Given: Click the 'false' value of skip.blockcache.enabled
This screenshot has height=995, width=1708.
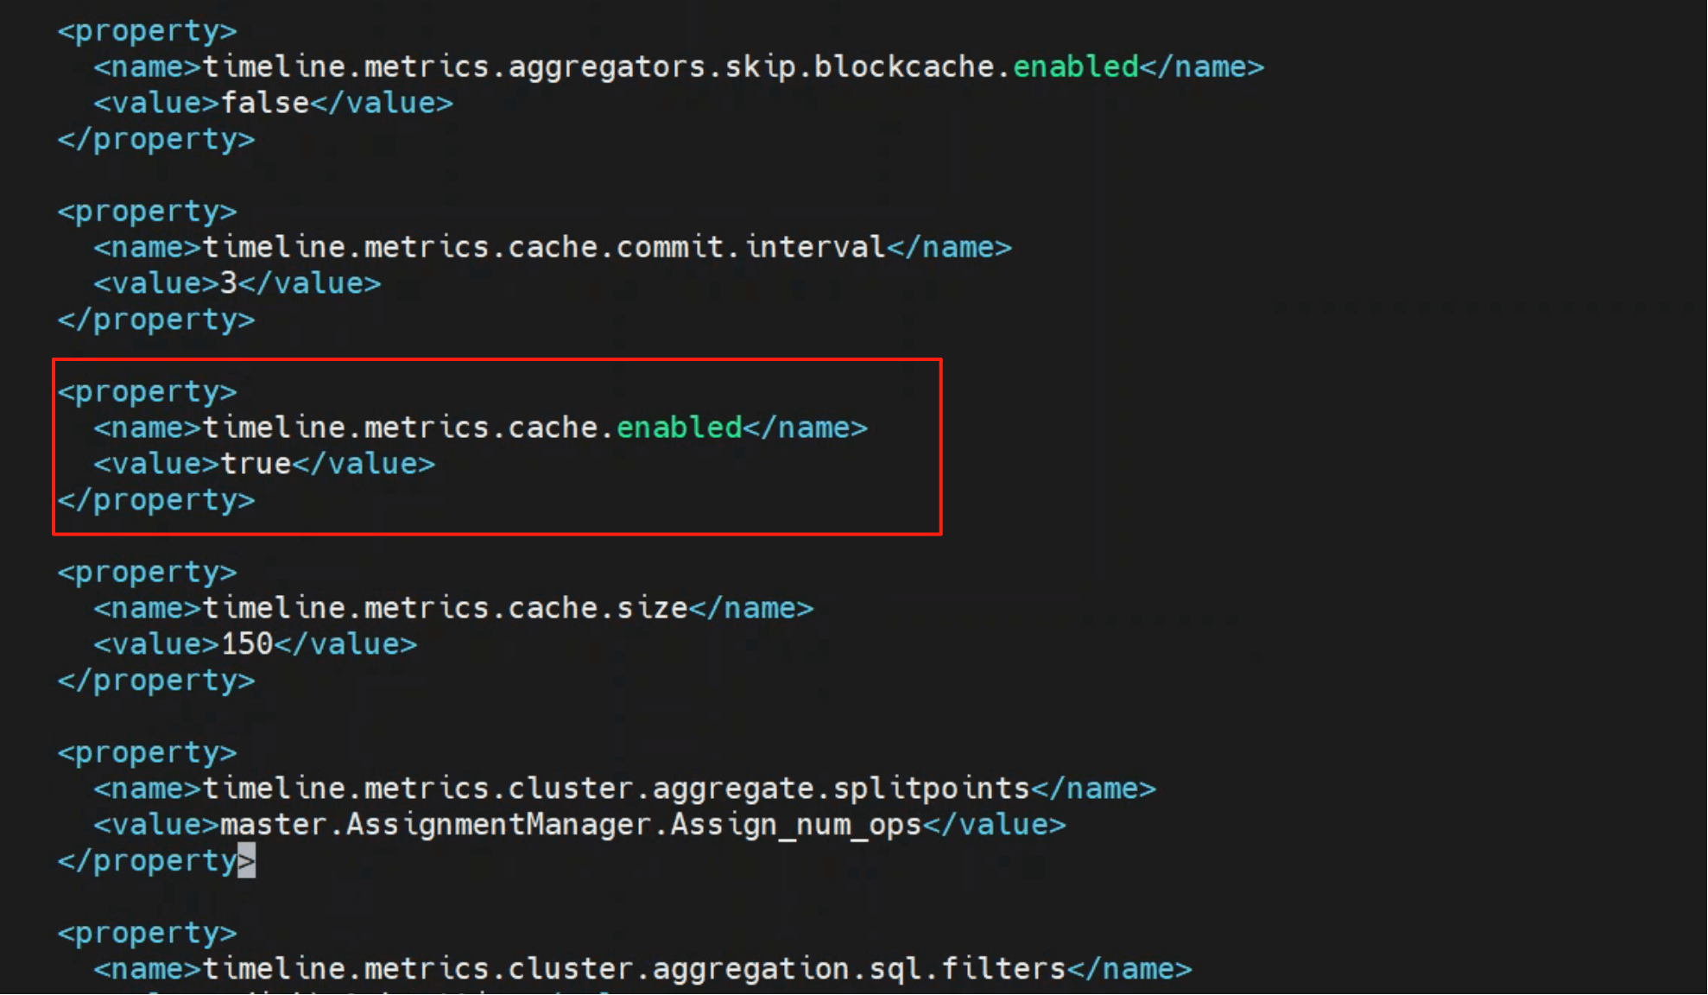Looking at the screenshot, I should click(265, 103).
